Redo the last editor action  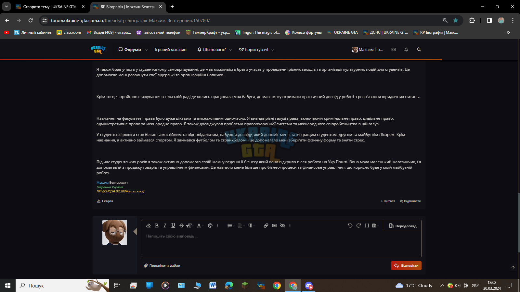(x=358, y=225)
